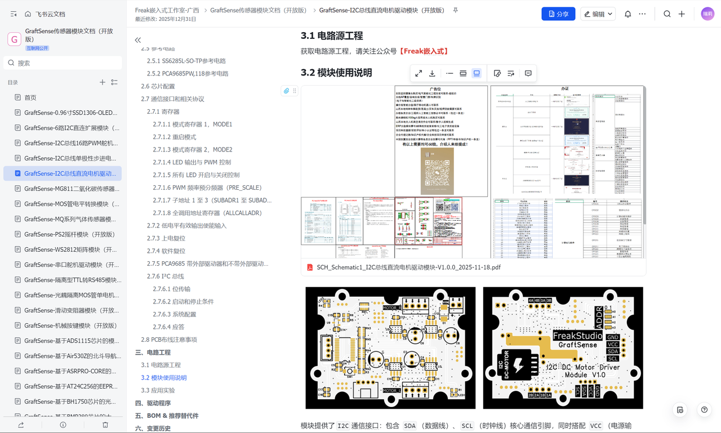Open the notifications bell

click(x=627, y=14)
